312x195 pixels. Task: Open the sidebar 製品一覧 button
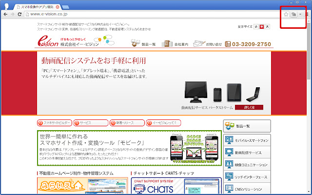click(x=247, y=126)
